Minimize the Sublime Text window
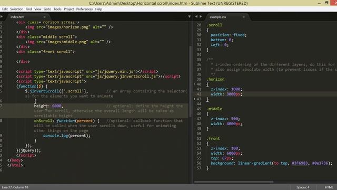The width and height of the screenshot is (337, 190). click(x=319, y=3)
